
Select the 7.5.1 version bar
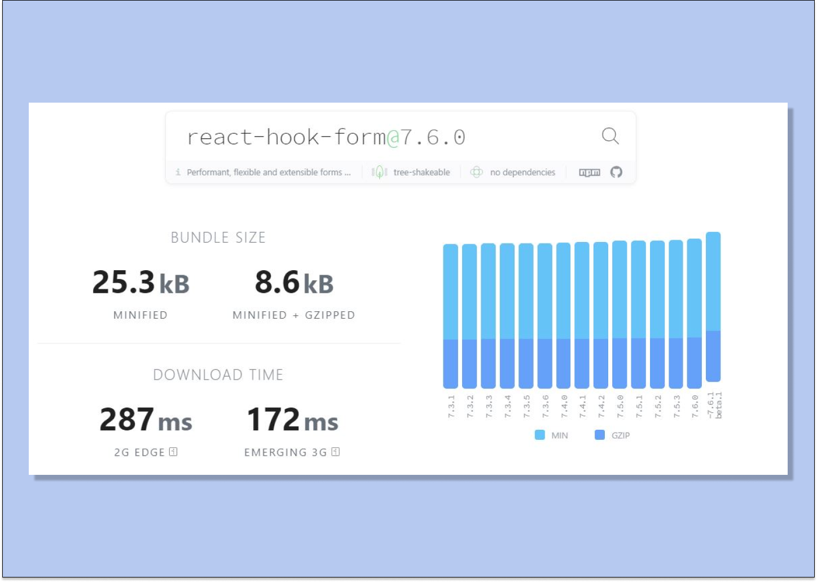tap(638, 315)
